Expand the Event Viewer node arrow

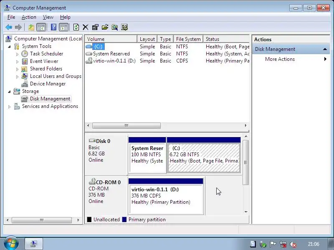pos(17,62)
